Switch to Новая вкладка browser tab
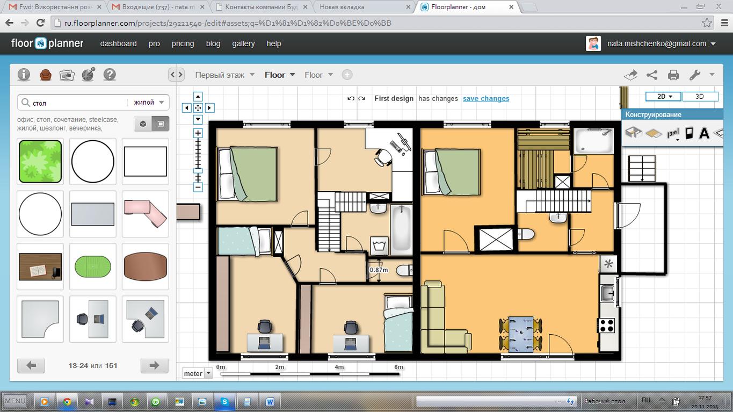Screen dimensions: 733x412 [362, 7]
